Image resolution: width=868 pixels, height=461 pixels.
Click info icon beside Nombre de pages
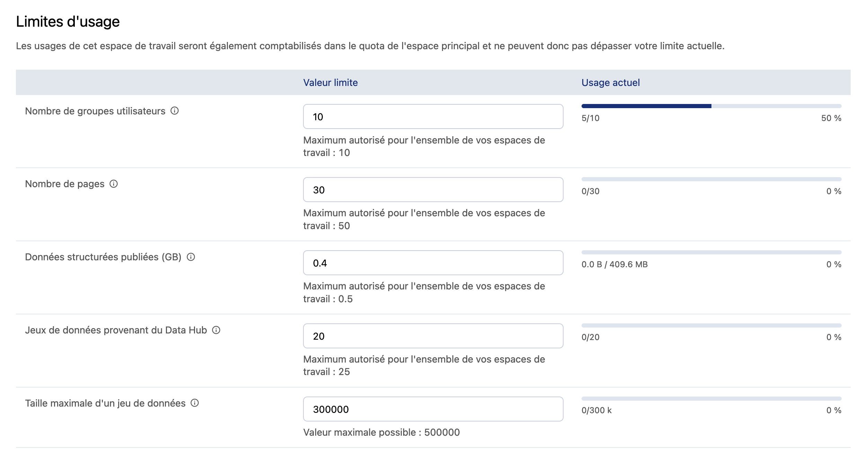click(114, 184)
